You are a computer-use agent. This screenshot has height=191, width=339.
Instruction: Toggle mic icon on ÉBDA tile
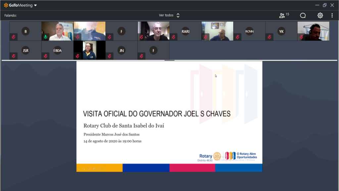tap(46, 56)
